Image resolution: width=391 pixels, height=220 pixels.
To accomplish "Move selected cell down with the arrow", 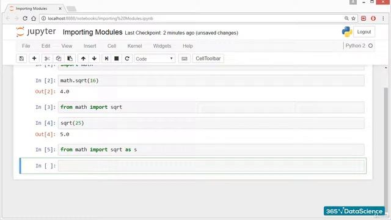I will click(x=94, y=59).
